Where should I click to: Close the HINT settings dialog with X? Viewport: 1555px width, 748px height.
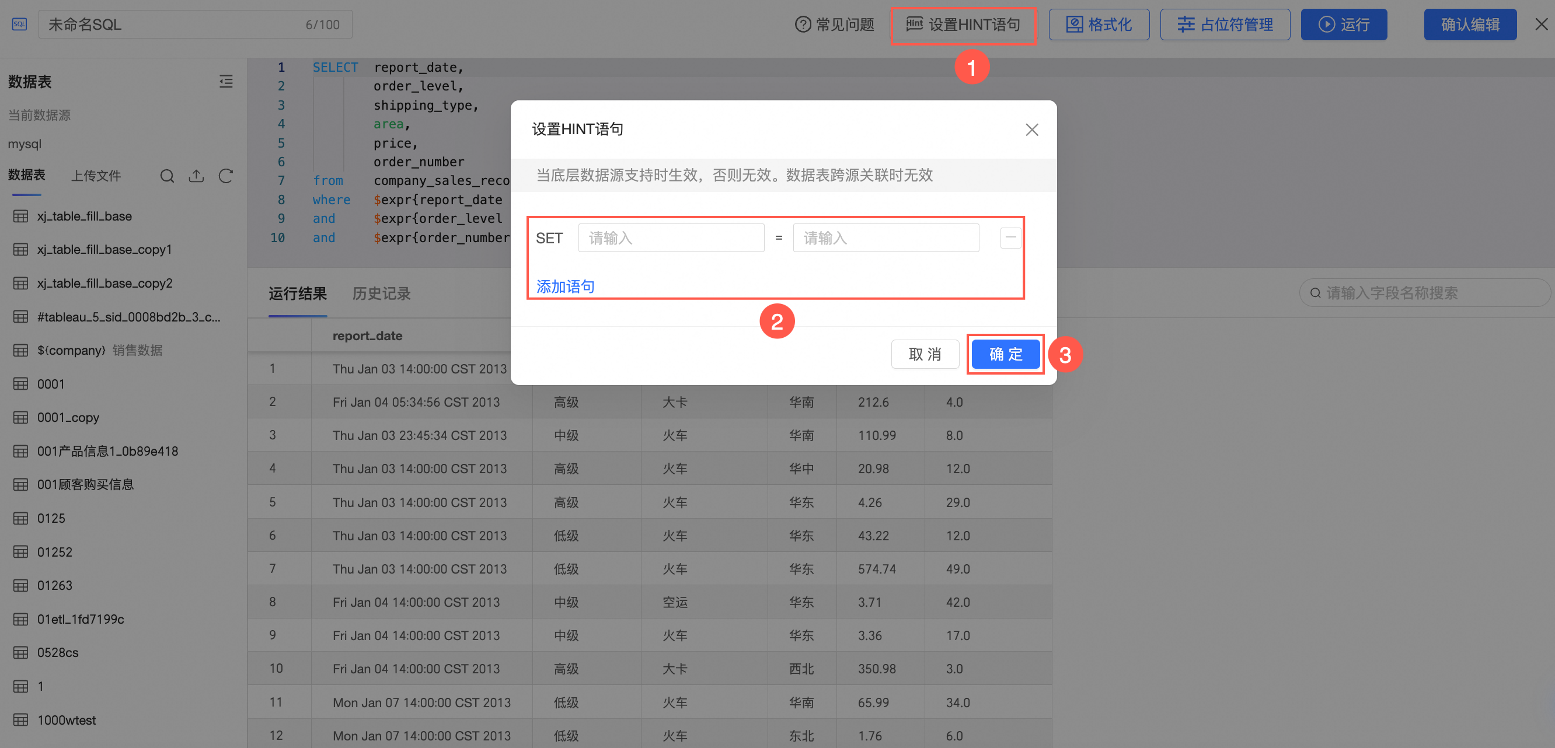point(1031,130)
